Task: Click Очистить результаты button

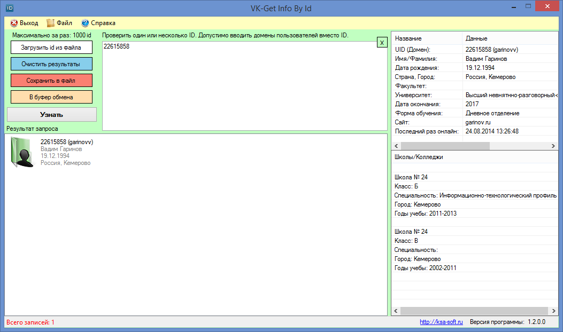Action: point(51,64)
